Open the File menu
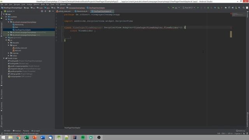The height and width of the screenshot is (140, 249). pyautogui.click(x=2, y=4)
